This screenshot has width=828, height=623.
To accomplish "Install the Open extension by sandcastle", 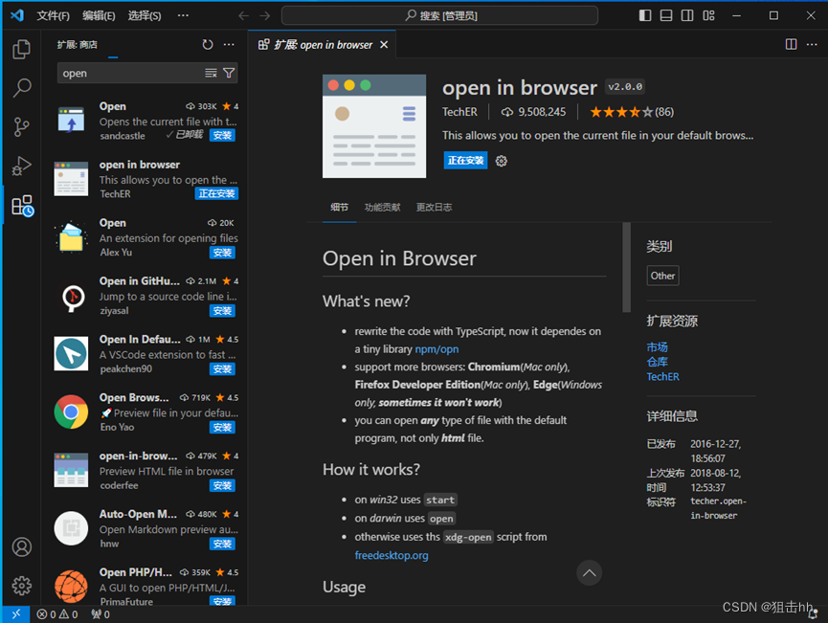I will 222,136.
